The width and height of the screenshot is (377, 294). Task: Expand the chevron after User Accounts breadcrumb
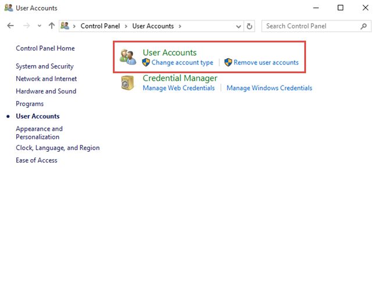click(x=180, y=26)
